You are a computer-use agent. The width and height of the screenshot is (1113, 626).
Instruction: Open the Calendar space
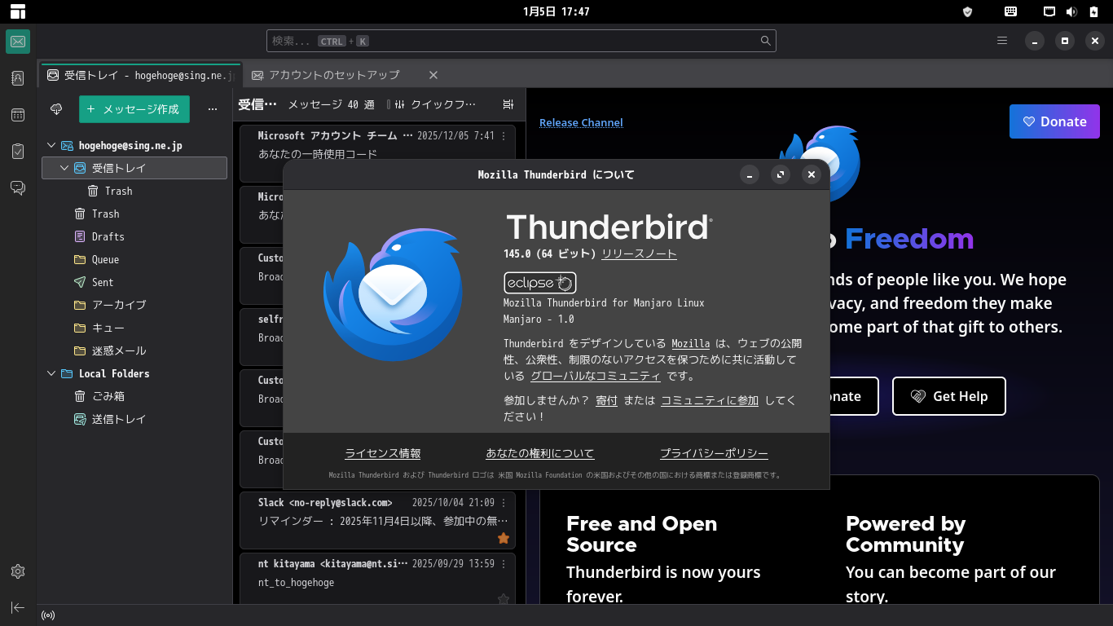[18, 115]
